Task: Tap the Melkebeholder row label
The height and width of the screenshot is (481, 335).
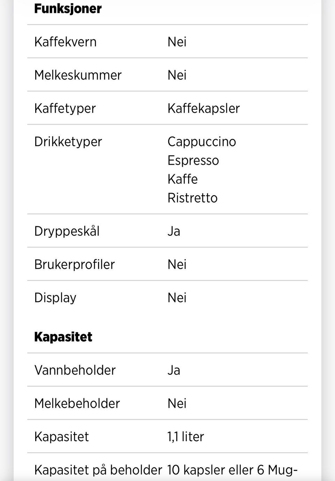Action: 77,403
